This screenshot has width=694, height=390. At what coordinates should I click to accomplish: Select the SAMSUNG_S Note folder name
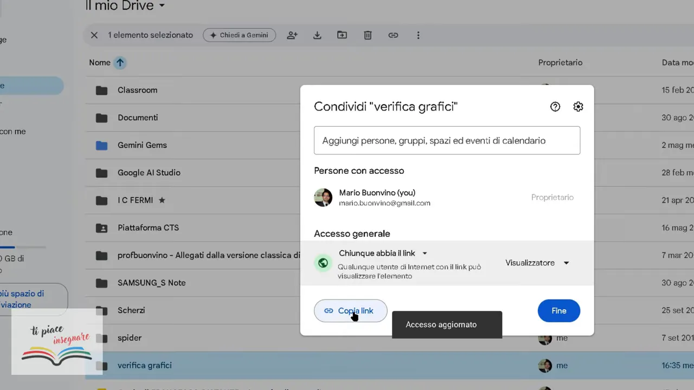point(151,283)
